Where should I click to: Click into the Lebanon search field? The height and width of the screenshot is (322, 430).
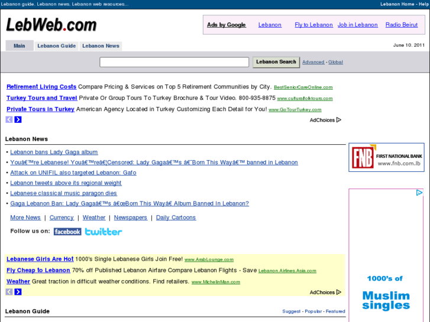(174, 62)
